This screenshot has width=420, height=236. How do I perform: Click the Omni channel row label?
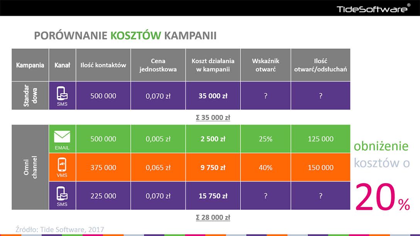click(30, 167)
